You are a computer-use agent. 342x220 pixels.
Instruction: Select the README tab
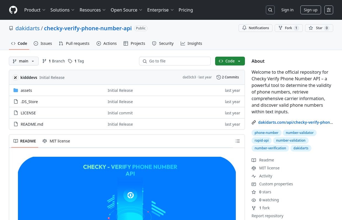[x=25, y=141]
